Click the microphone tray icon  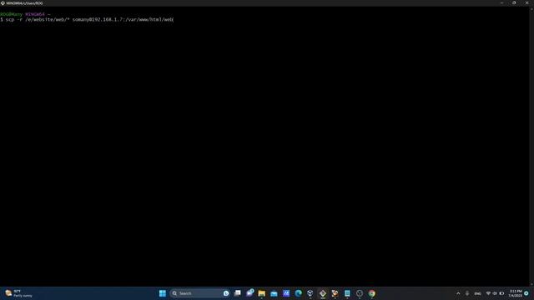point(467,293)
